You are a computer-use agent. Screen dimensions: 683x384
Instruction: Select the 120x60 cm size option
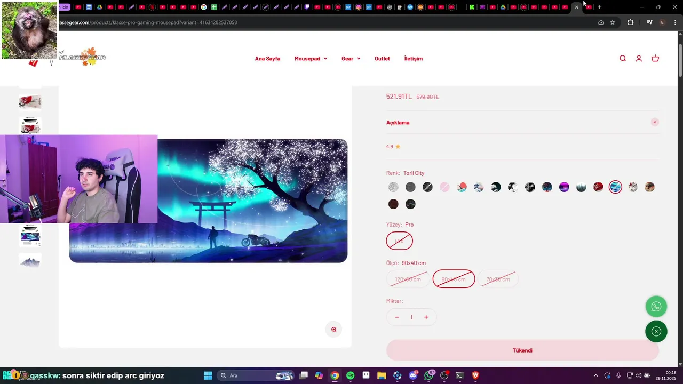click(x=408, y=279)
